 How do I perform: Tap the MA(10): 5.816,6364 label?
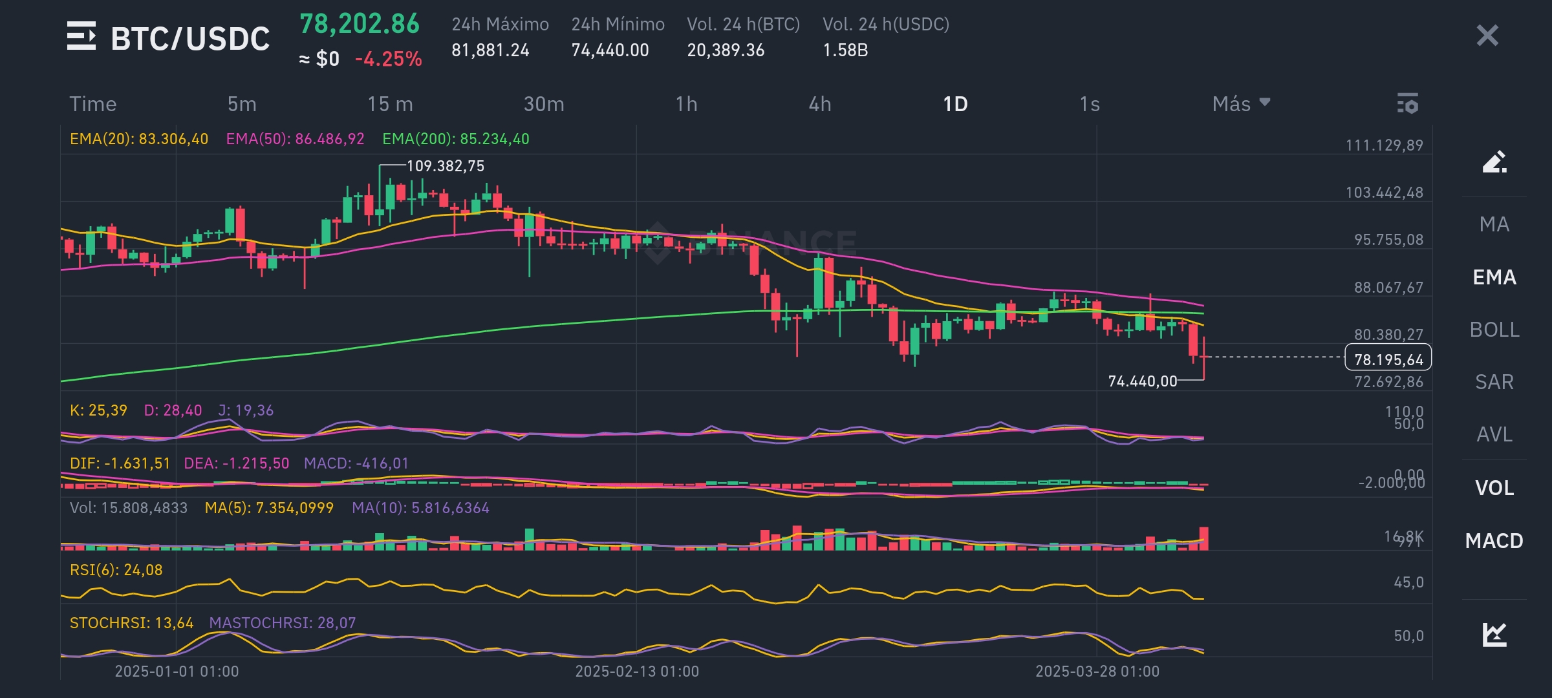point(420,508)
